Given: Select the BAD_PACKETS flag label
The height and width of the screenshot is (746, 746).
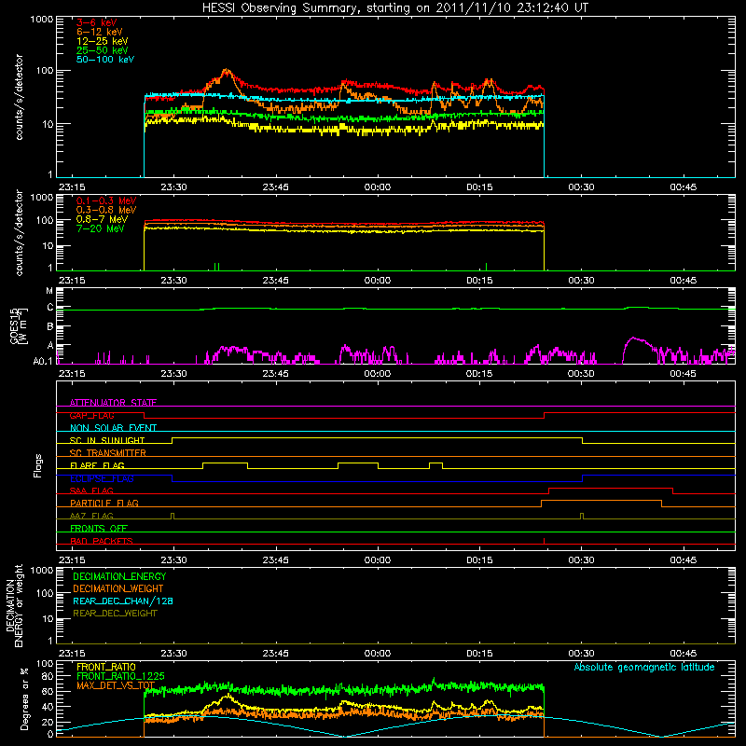Looking at the screenshot, I should click(102, 541).
